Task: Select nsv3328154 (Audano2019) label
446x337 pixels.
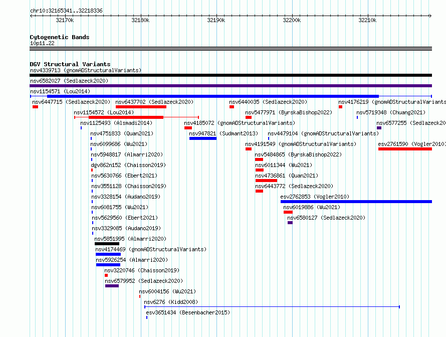Action: tap(126, 197)
